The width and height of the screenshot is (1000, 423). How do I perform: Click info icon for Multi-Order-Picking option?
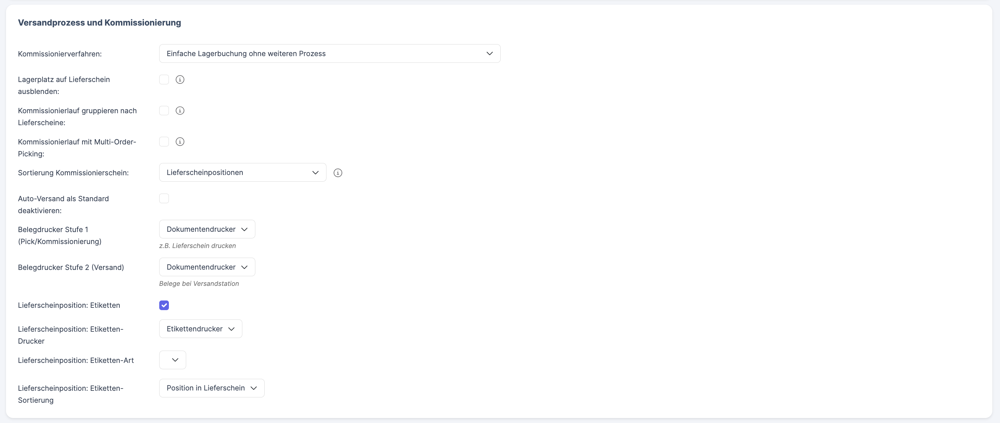coord(180,141)
